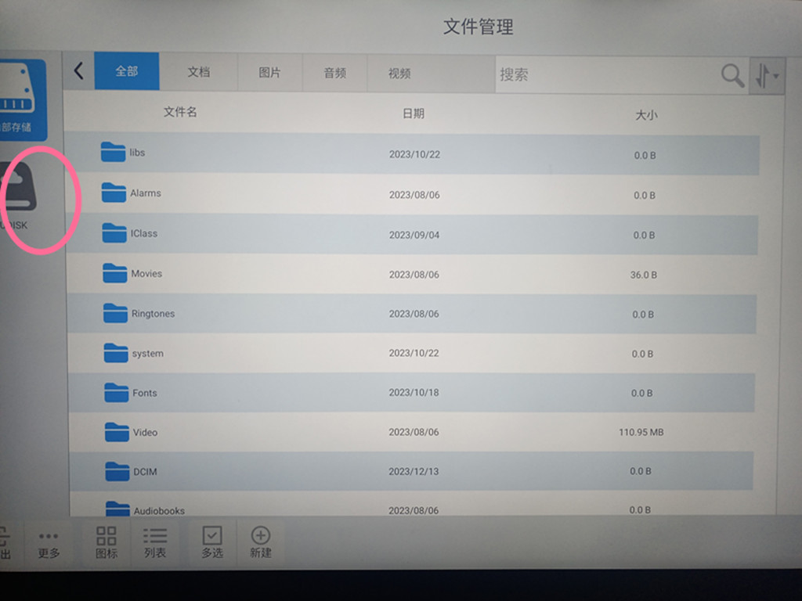The width and height of the screenshot is (802, 601).
Task: Select the DCIM folder name
Action: pyautogui.click(x=145, y=472)
